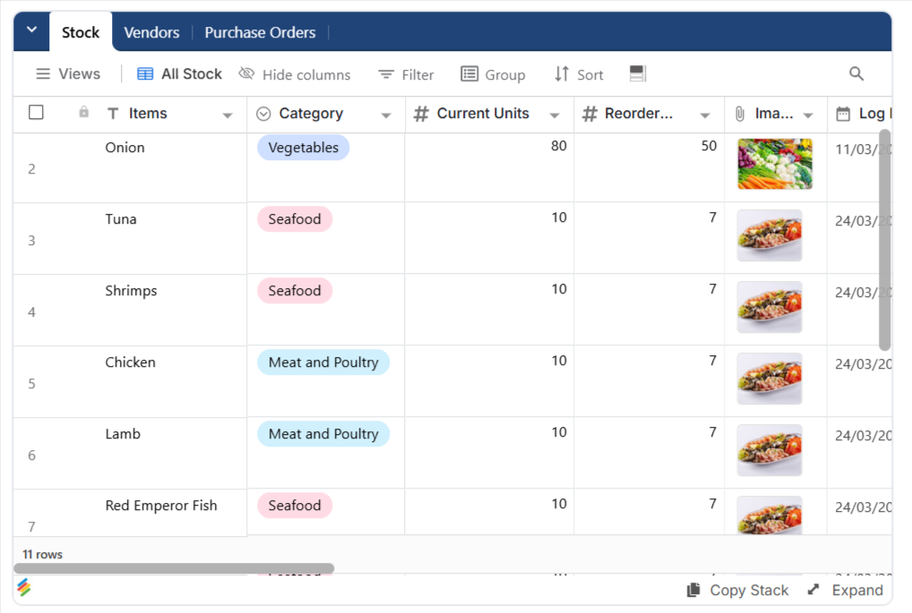This screenshot has width=912, height=613.
Task: Click the Current Units number icon
Action: pyautogui.click(x=421, y=114)
